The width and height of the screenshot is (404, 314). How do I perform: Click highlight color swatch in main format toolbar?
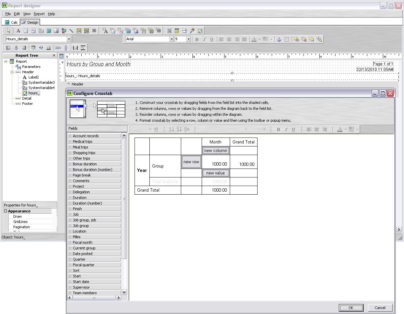point(265,39)
